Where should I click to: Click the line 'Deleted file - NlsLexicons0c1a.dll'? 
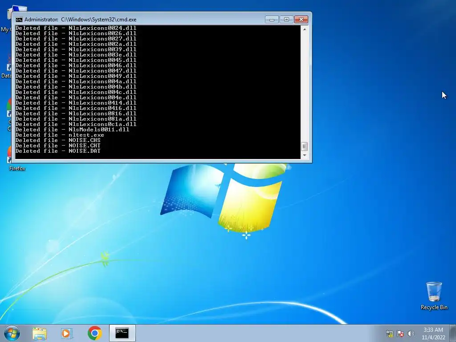point(76,124)
